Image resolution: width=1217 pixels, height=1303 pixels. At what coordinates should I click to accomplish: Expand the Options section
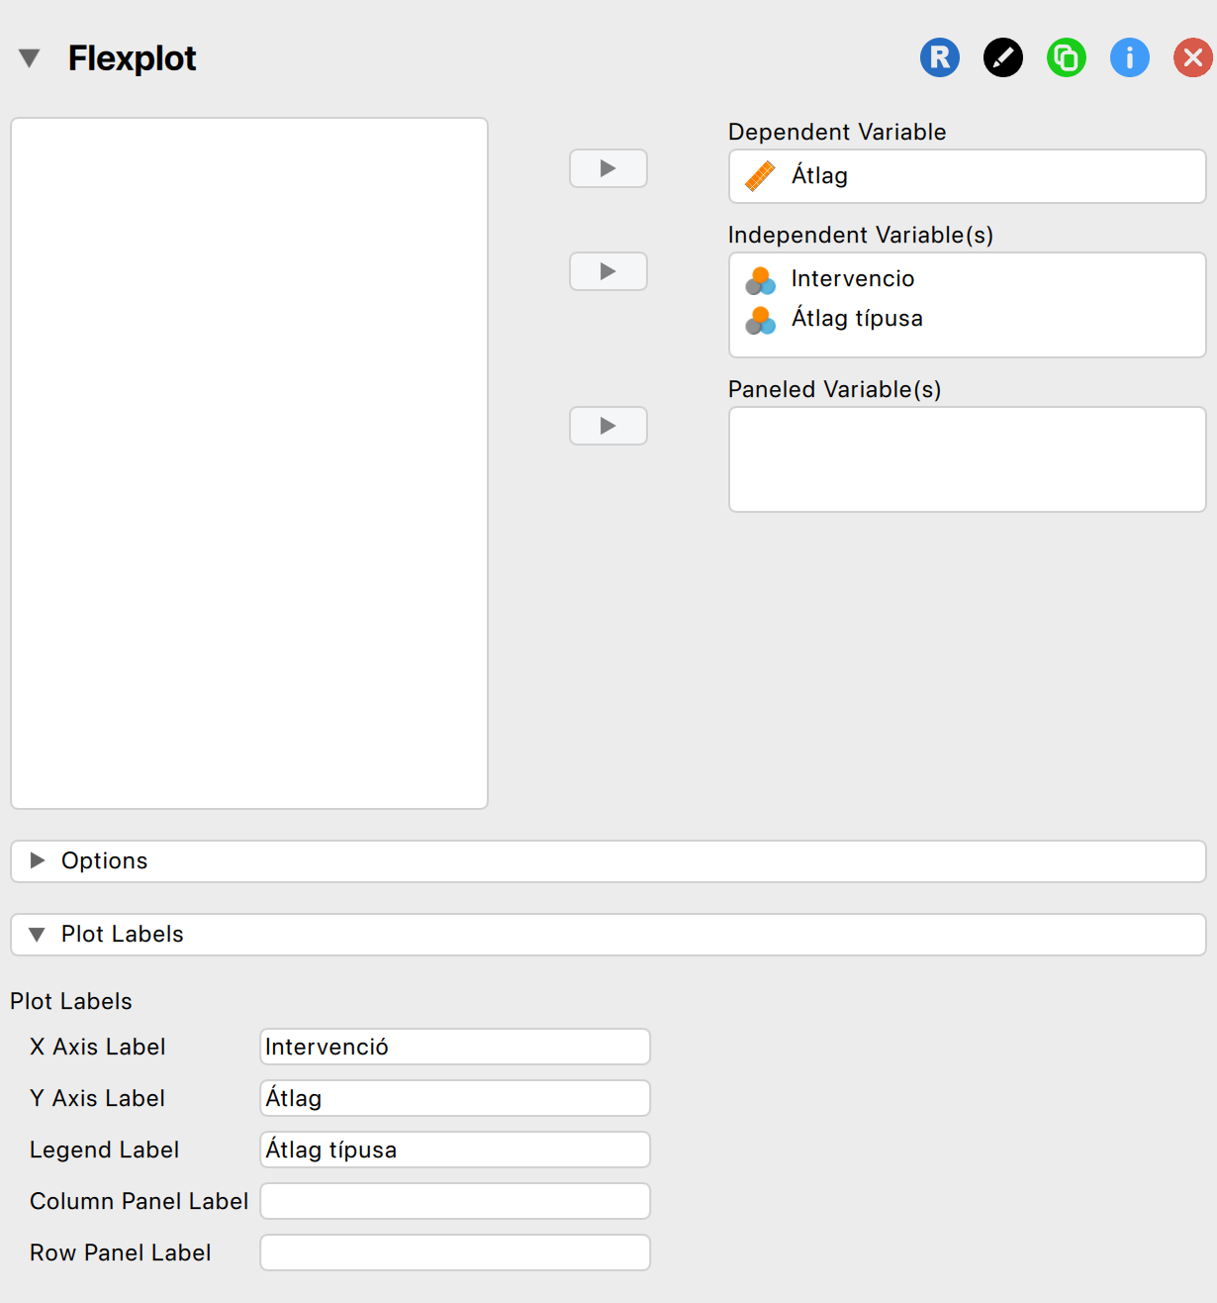38,860
